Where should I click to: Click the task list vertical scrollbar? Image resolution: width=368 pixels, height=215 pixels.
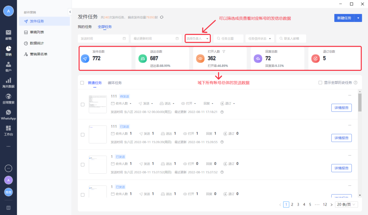tap(360, 102)
